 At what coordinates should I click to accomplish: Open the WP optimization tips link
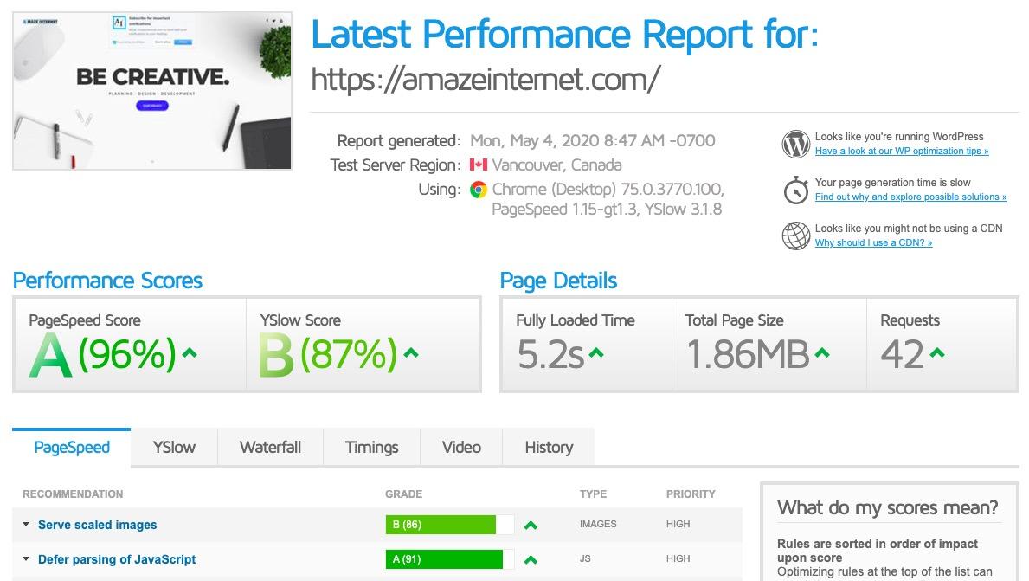pyautogui.click(x=902, y=150)
